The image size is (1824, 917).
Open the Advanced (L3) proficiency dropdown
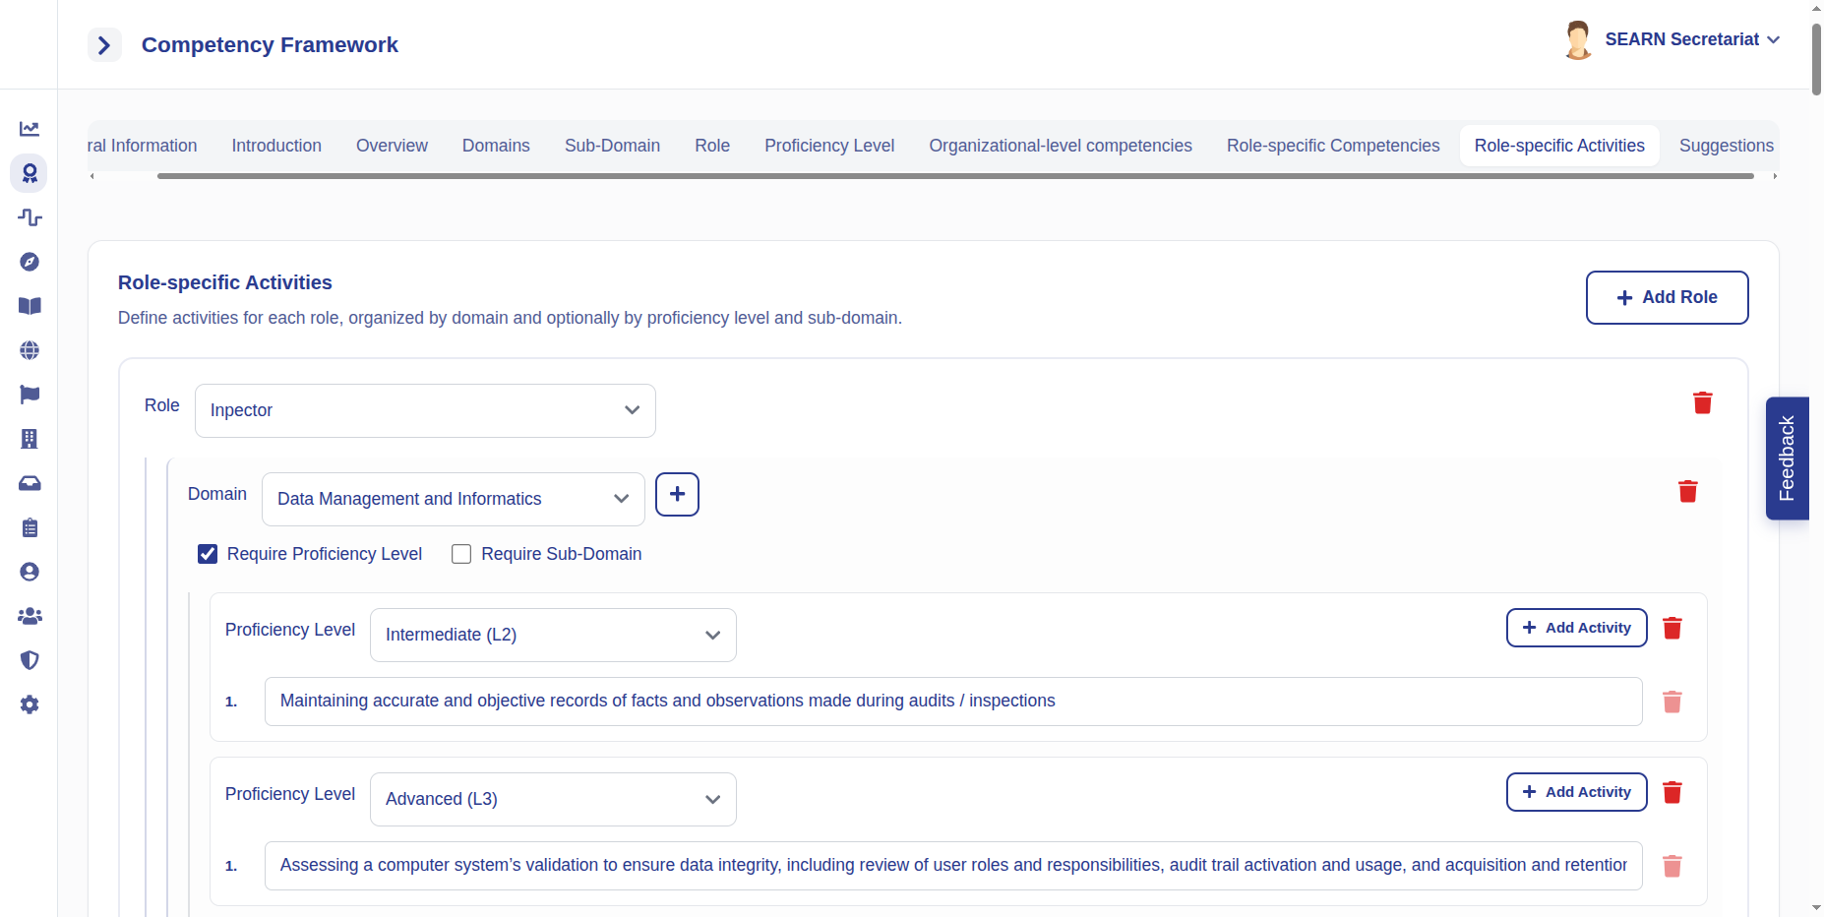pos(553,799)
